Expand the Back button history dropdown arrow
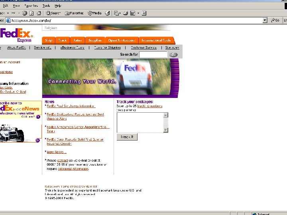 (x=8, y=13)
